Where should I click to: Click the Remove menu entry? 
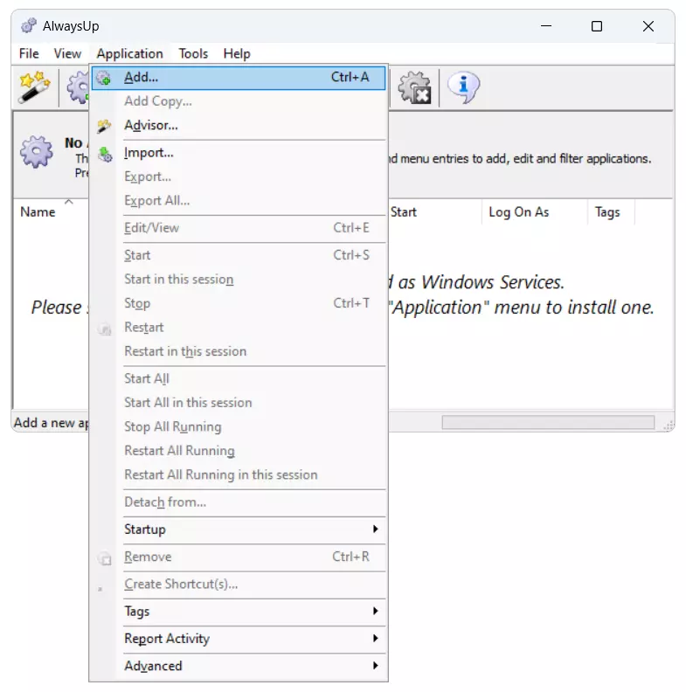(x=239, y=557)
